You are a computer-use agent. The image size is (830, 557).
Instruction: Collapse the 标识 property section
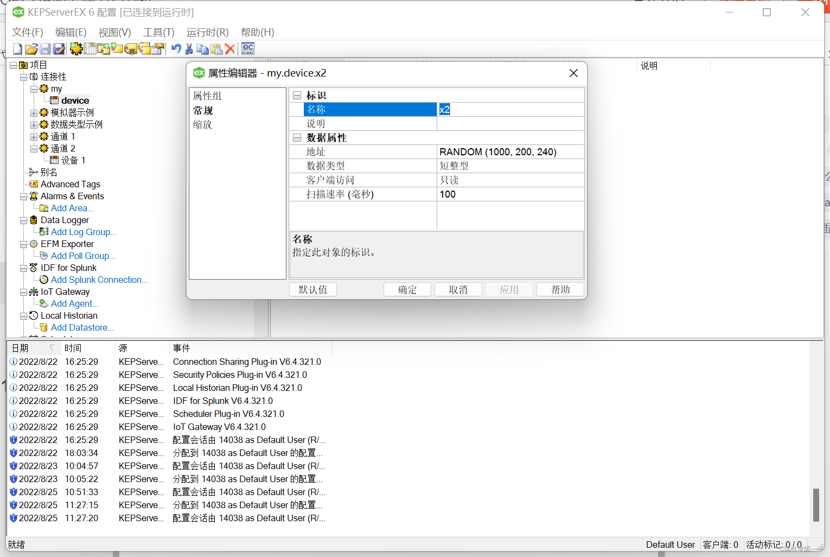(x=297, y=96)
